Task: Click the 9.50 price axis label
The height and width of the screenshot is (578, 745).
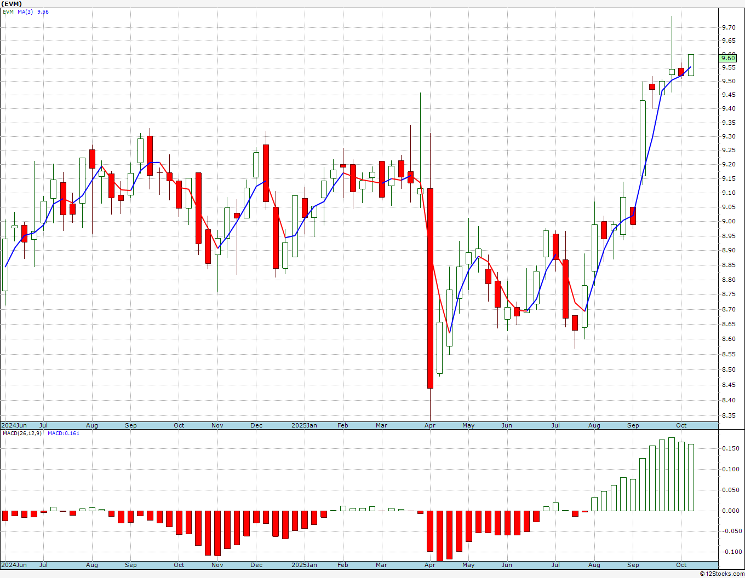Action: pyautogui.click(x=729, y=82)
